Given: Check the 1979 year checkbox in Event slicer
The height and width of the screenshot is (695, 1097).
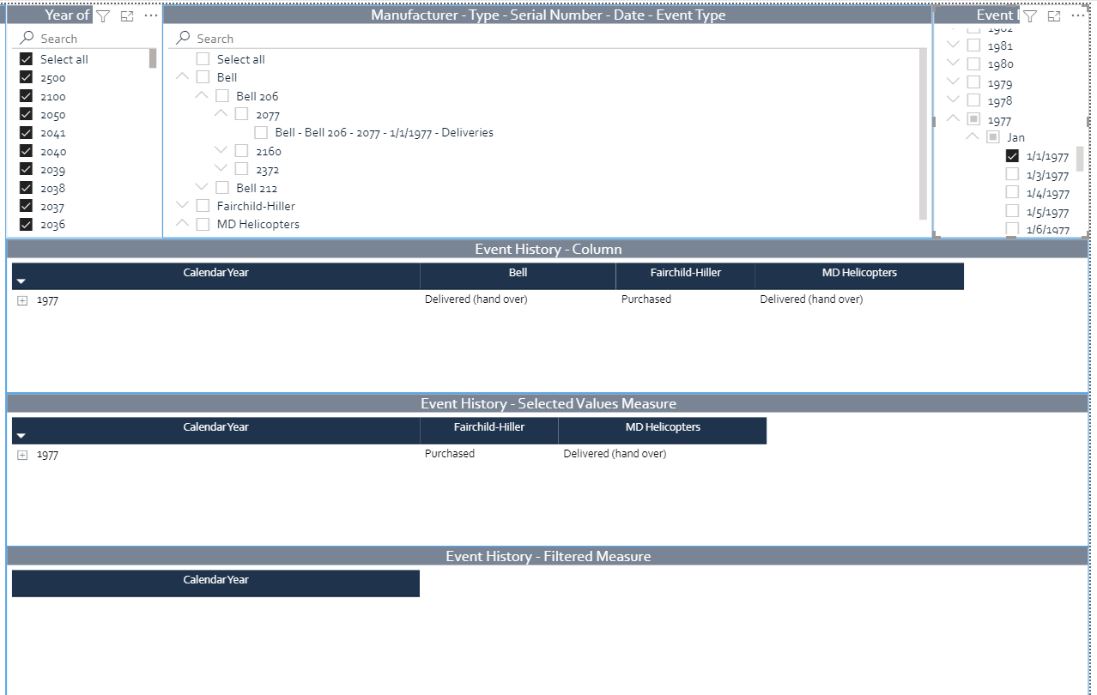Looking at the screenshot, I should click(973, 82).
